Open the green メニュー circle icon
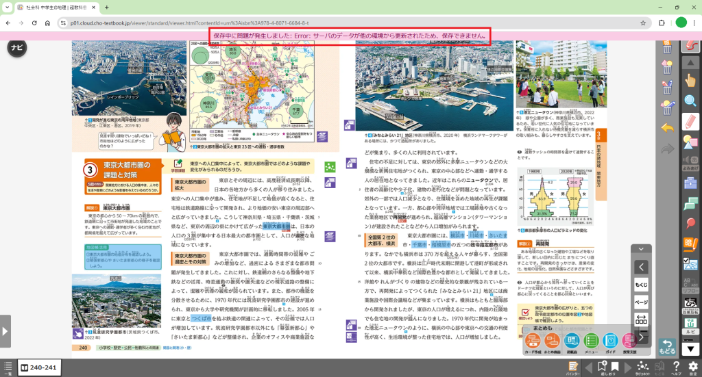Screen dimensions: 702x377 click(591, 341)
